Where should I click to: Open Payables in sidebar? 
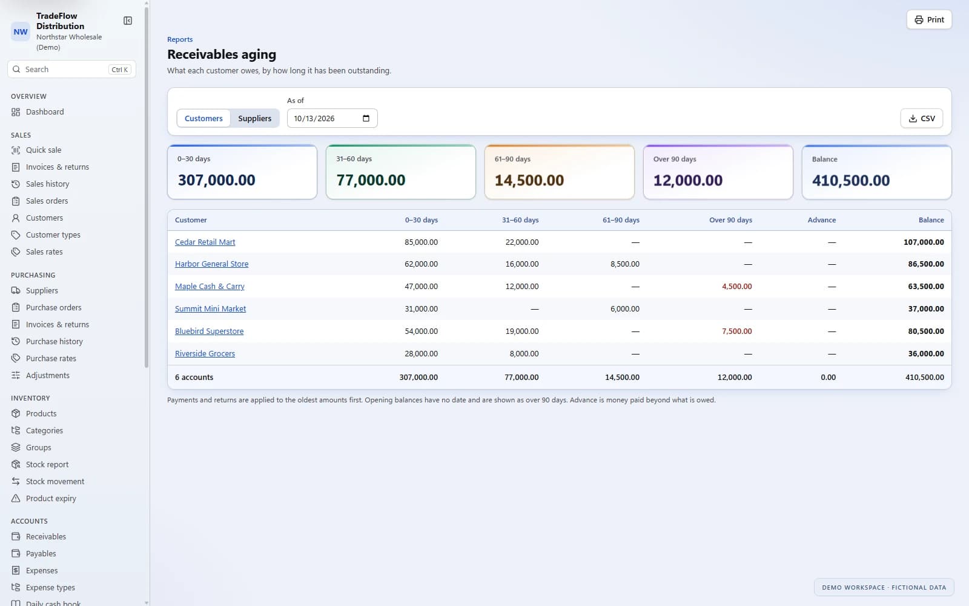tap(41, 554)
